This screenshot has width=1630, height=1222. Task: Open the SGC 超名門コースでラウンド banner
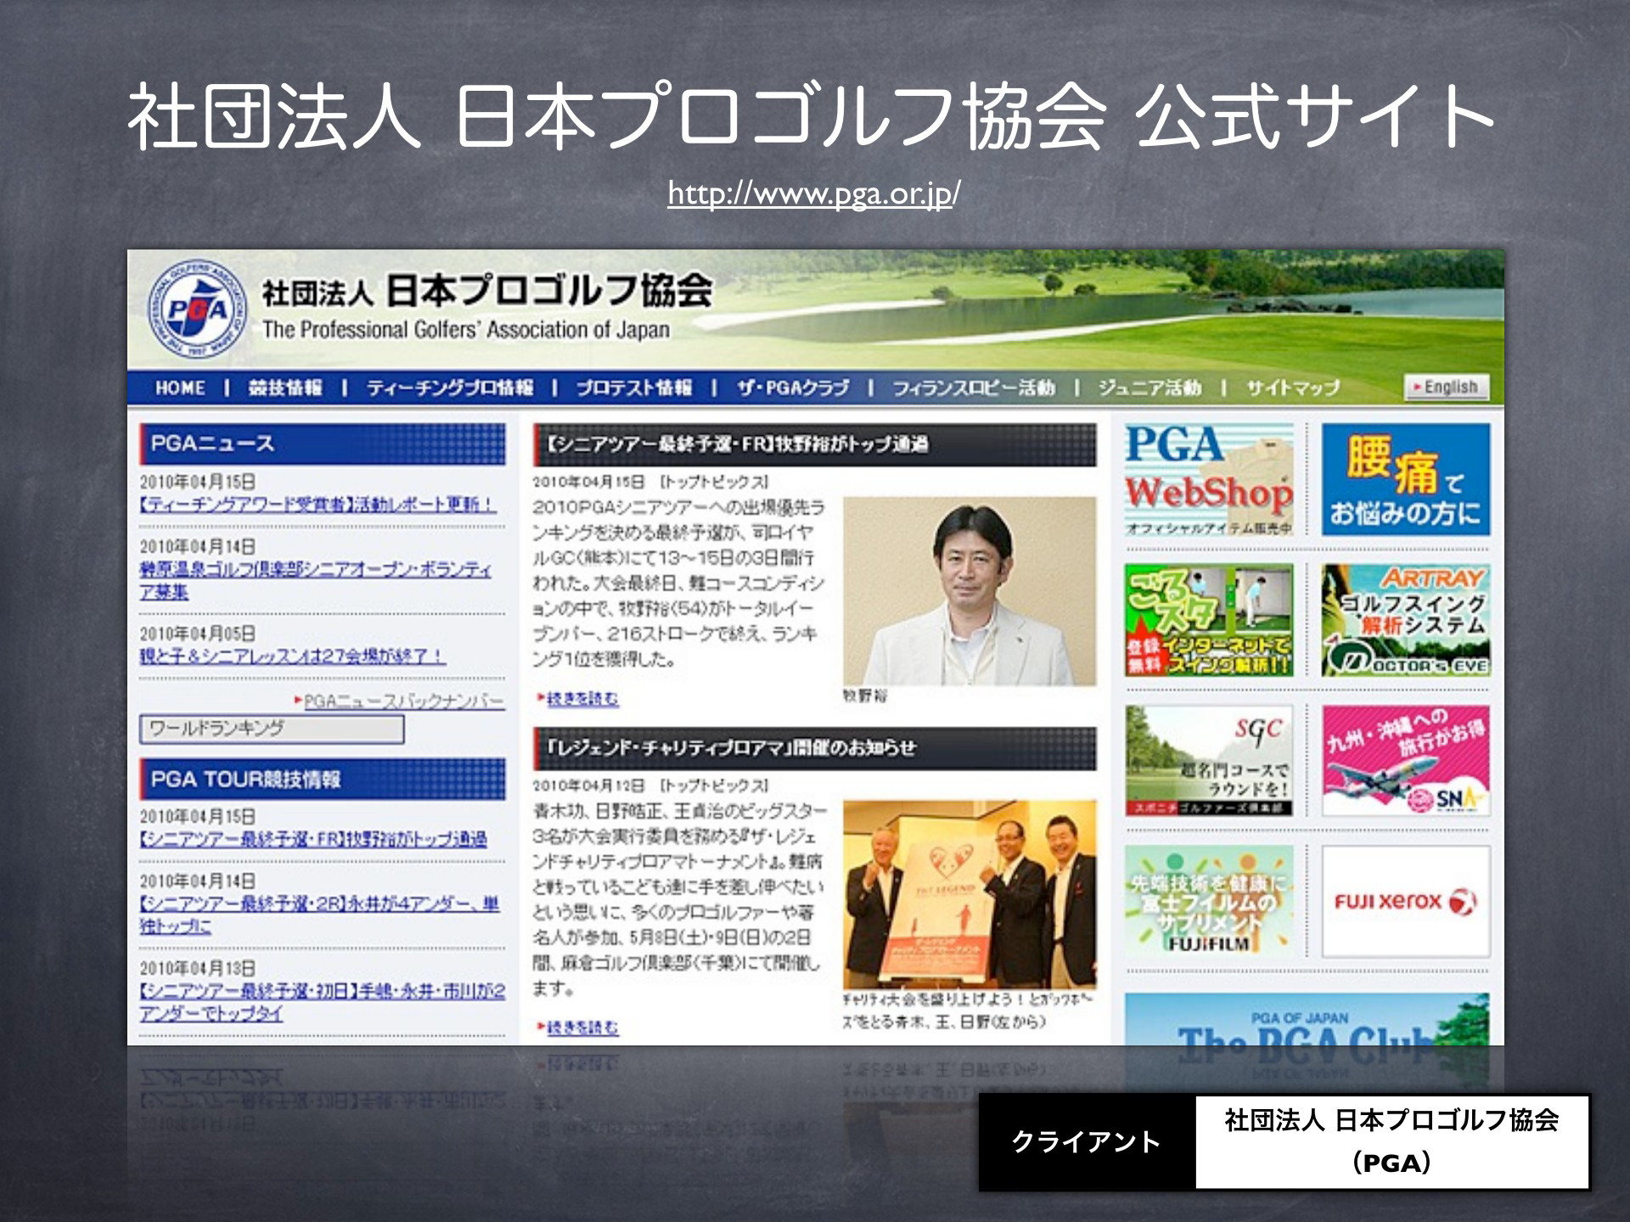click(1209, 760)
